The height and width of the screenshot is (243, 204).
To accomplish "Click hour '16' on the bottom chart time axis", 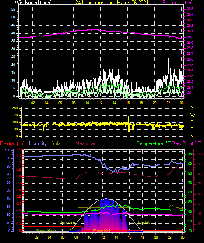I will 130,237.
